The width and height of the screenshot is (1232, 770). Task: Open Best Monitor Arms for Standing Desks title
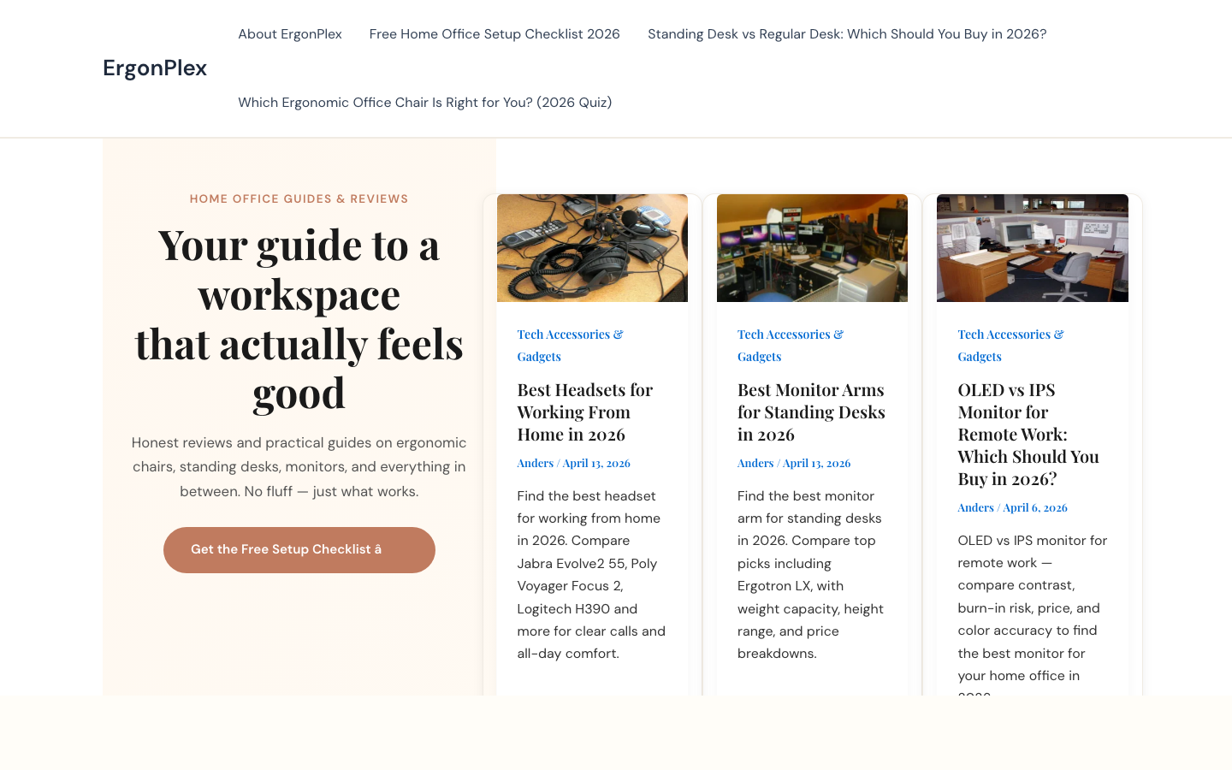point(811,412)
